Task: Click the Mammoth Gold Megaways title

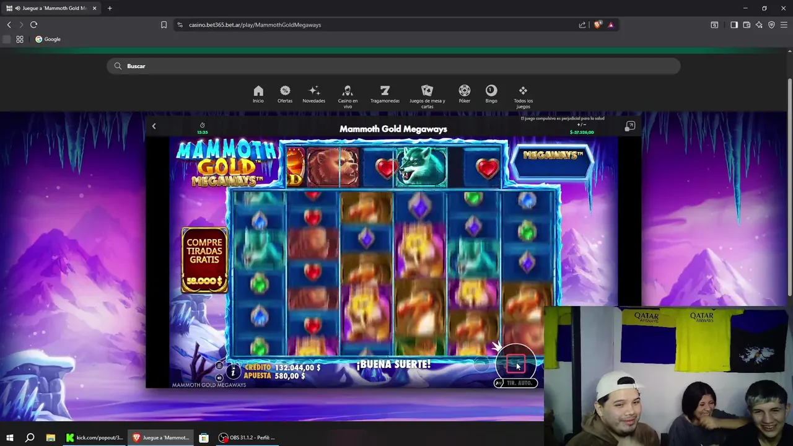Action: (x=393, y=129)
